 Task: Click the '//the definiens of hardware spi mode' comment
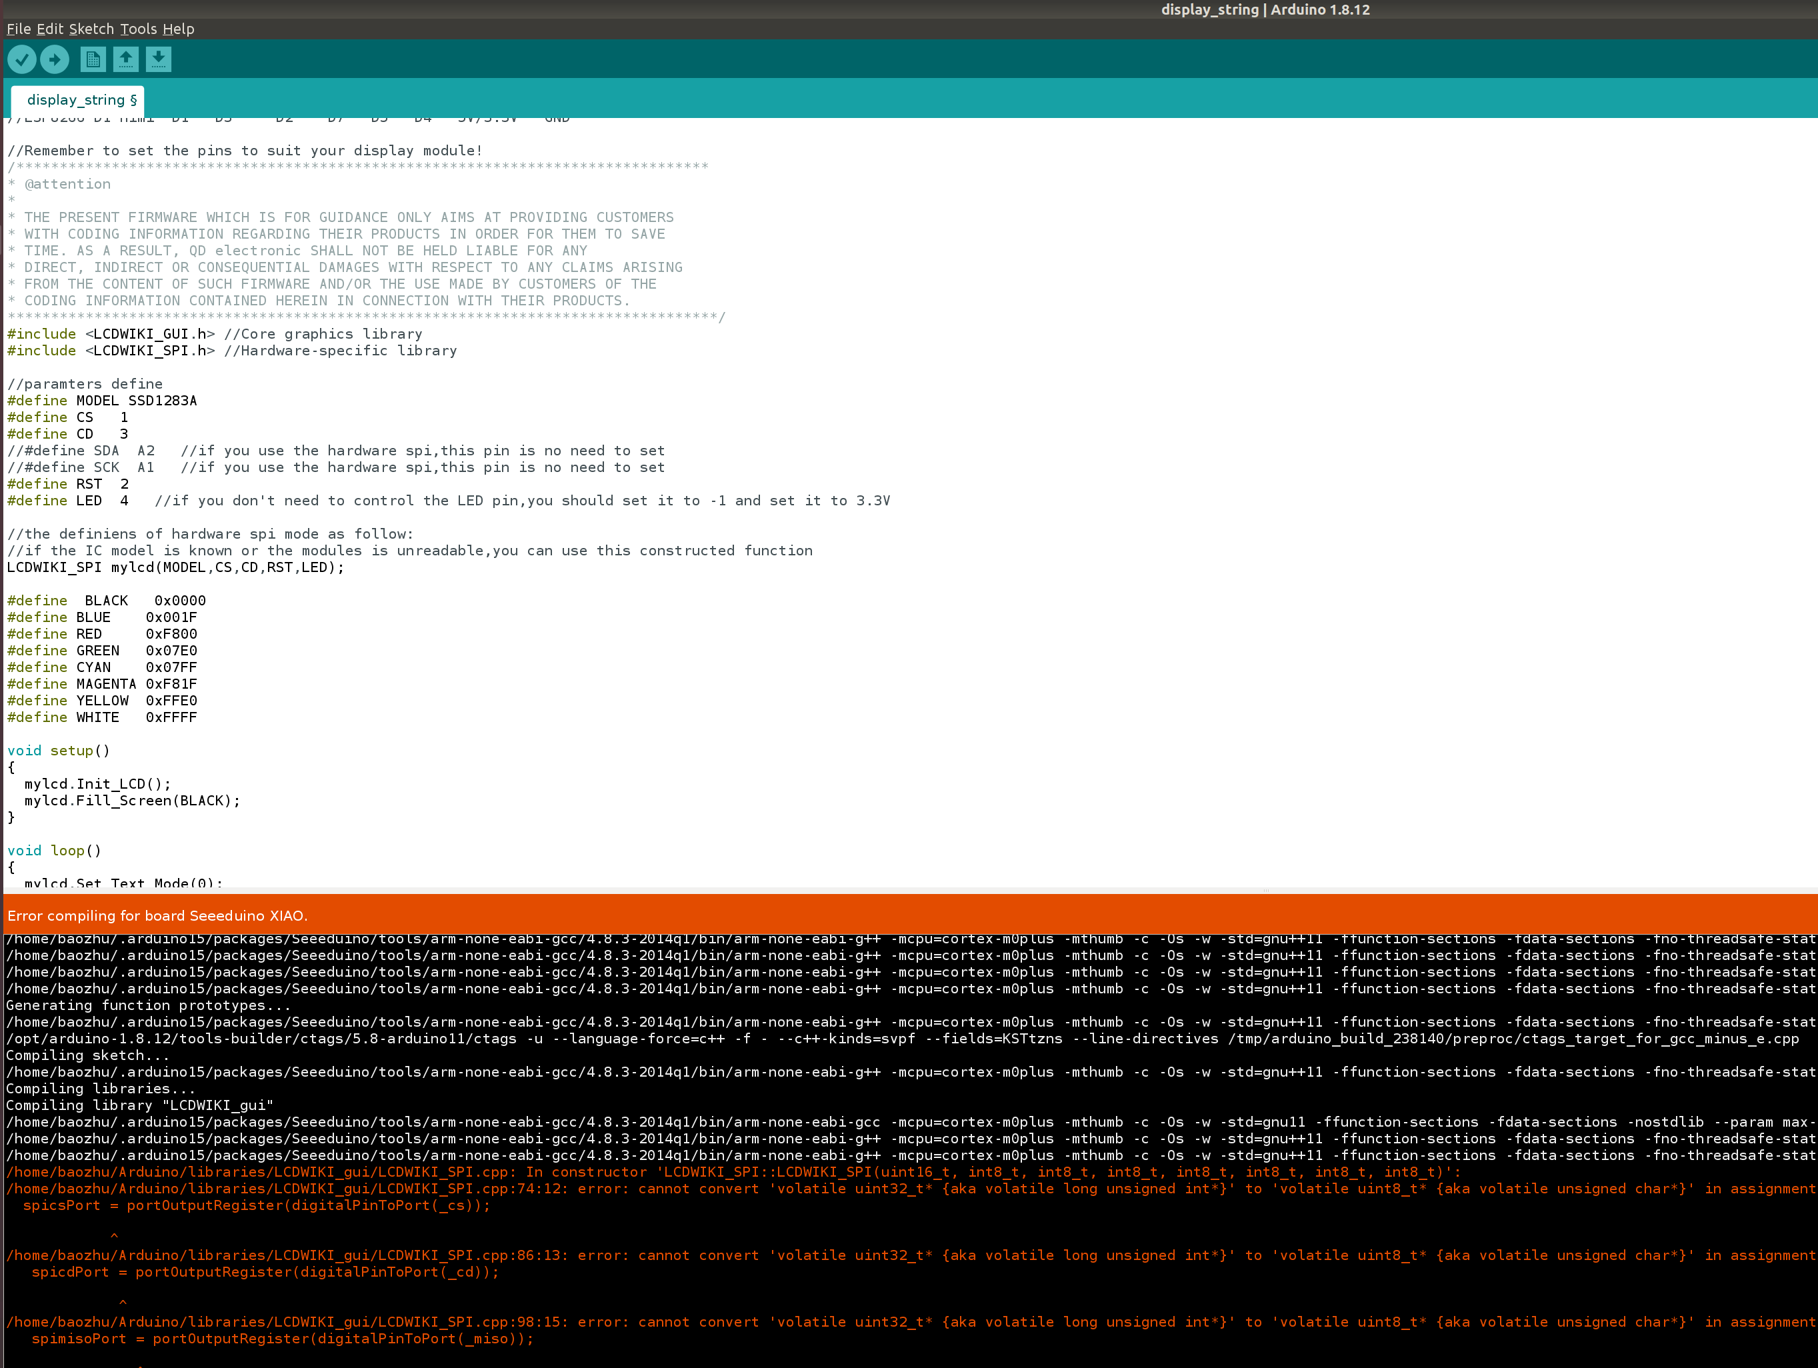211,533
